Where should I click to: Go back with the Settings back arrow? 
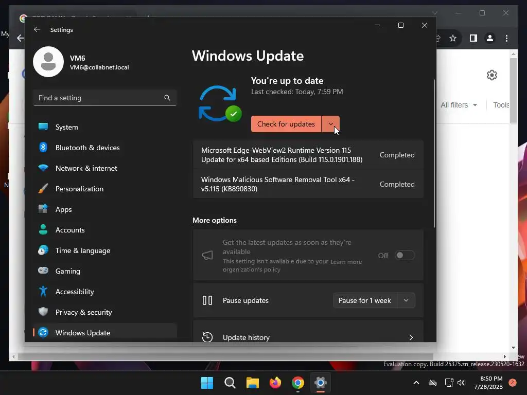point(37,29)
